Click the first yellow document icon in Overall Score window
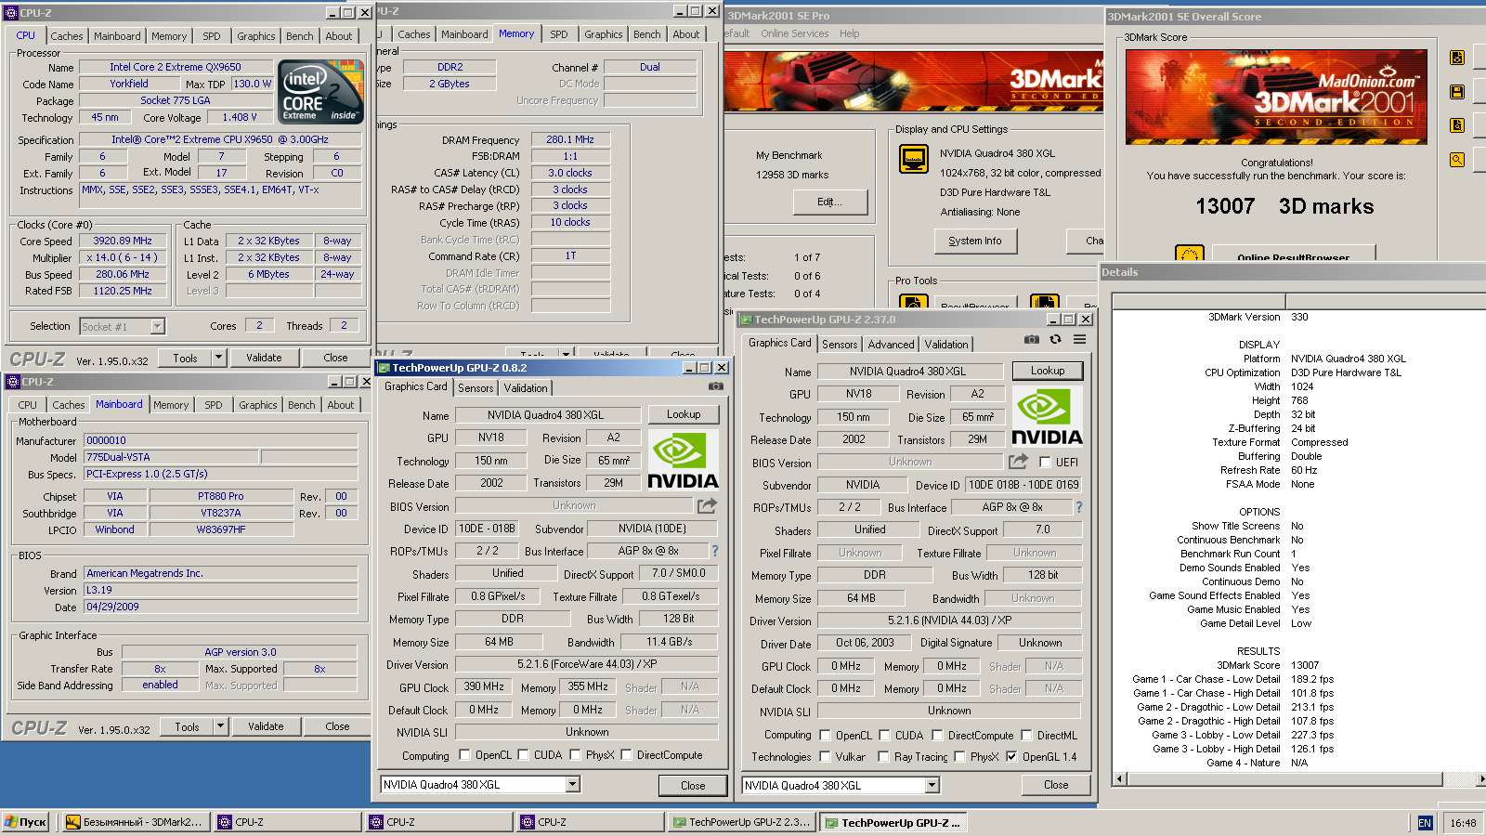 [1457, 58]
